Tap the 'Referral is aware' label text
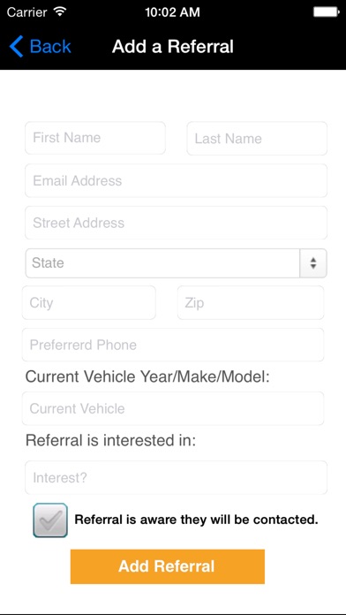The height and width of the screenshot is (615, 346). click(196, 520)
